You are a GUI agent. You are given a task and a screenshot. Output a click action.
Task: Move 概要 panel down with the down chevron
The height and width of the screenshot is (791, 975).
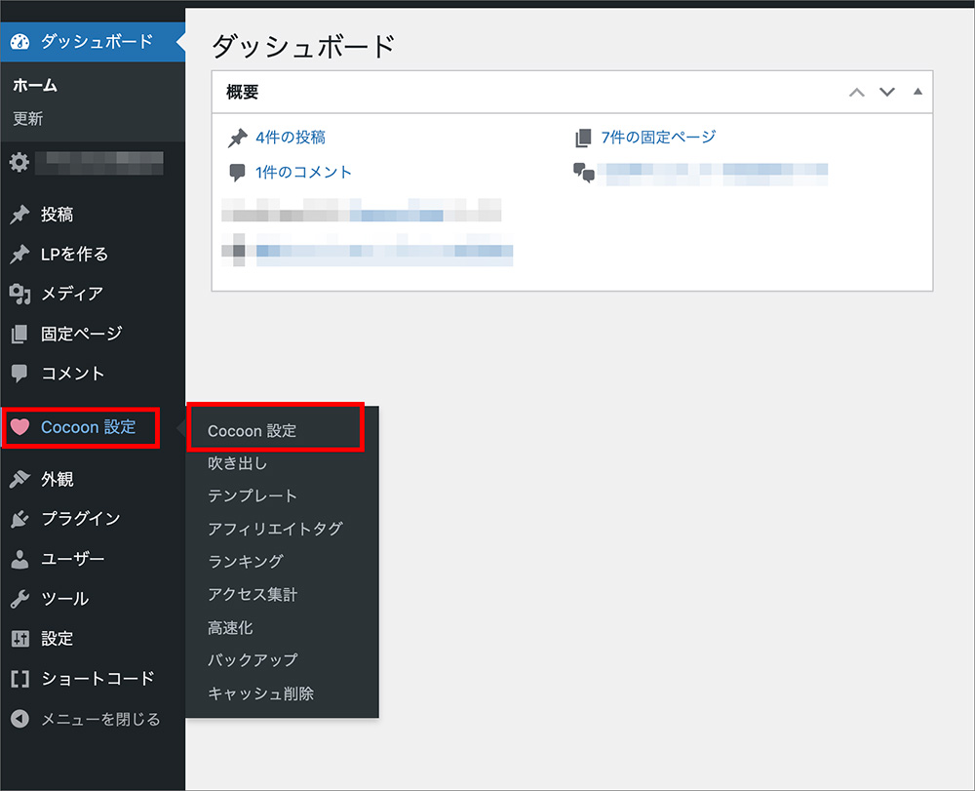click(887, 92)
